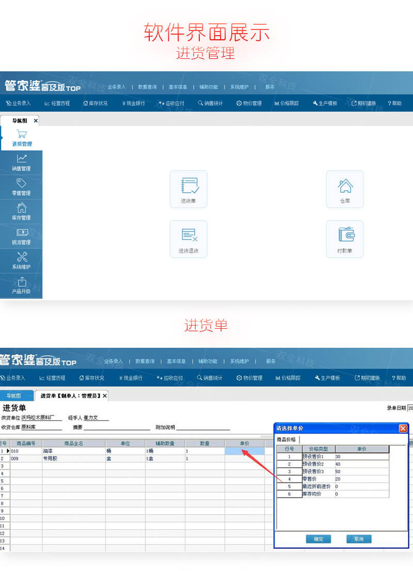Click the 收货仓库 field showing 原料库
Screen dimensions: 413x571
pos(41,427)
